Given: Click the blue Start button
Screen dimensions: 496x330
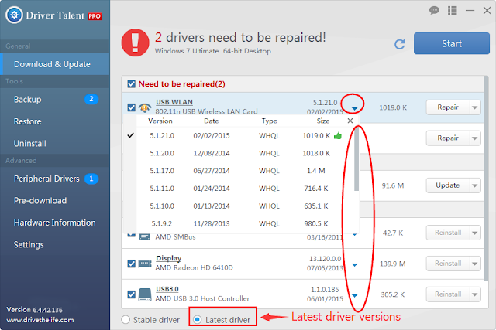Looking at the screenshot, I should click(x=451, y=43).
